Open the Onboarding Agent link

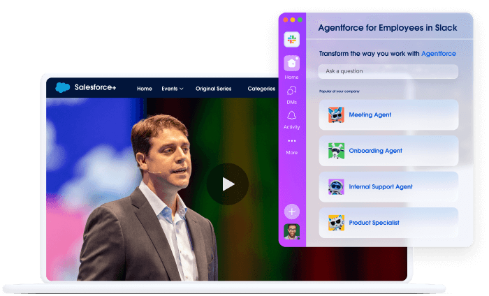point(376,151)
